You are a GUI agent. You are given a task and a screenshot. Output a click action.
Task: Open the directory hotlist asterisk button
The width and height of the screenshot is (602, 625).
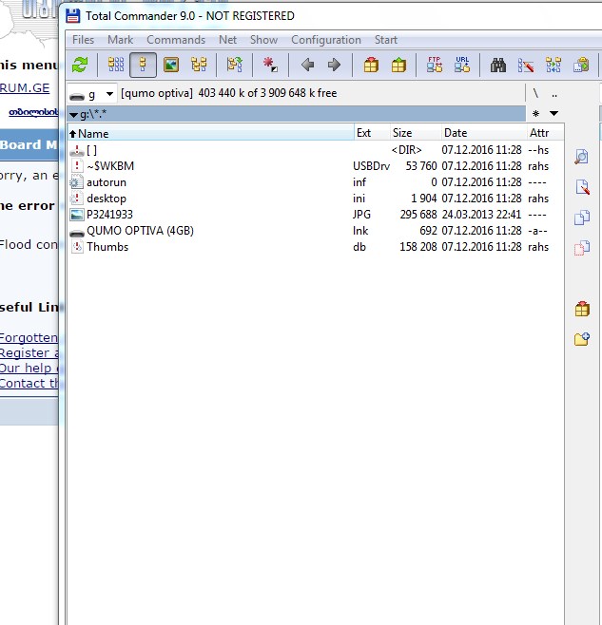tap(535, 114)
